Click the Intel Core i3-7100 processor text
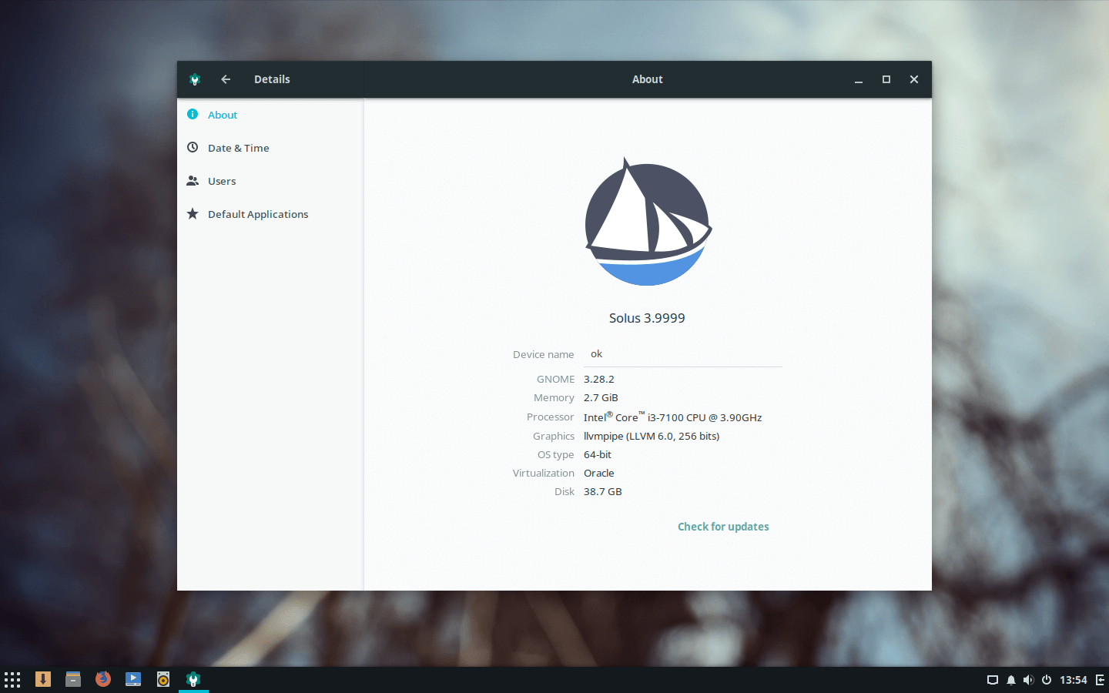 (x=672, y=417)
